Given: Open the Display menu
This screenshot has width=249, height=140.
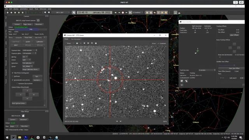Looking at the screenshot, I should click(16, 9).
